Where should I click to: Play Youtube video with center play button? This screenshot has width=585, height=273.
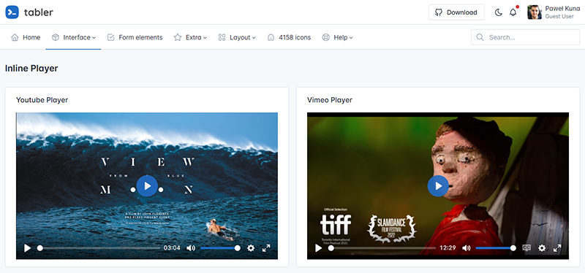point(147,186)
